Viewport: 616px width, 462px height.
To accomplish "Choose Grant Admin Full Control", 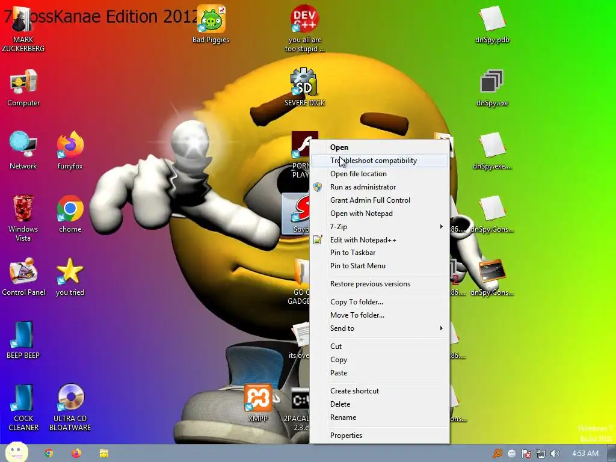I will (380, 200).
